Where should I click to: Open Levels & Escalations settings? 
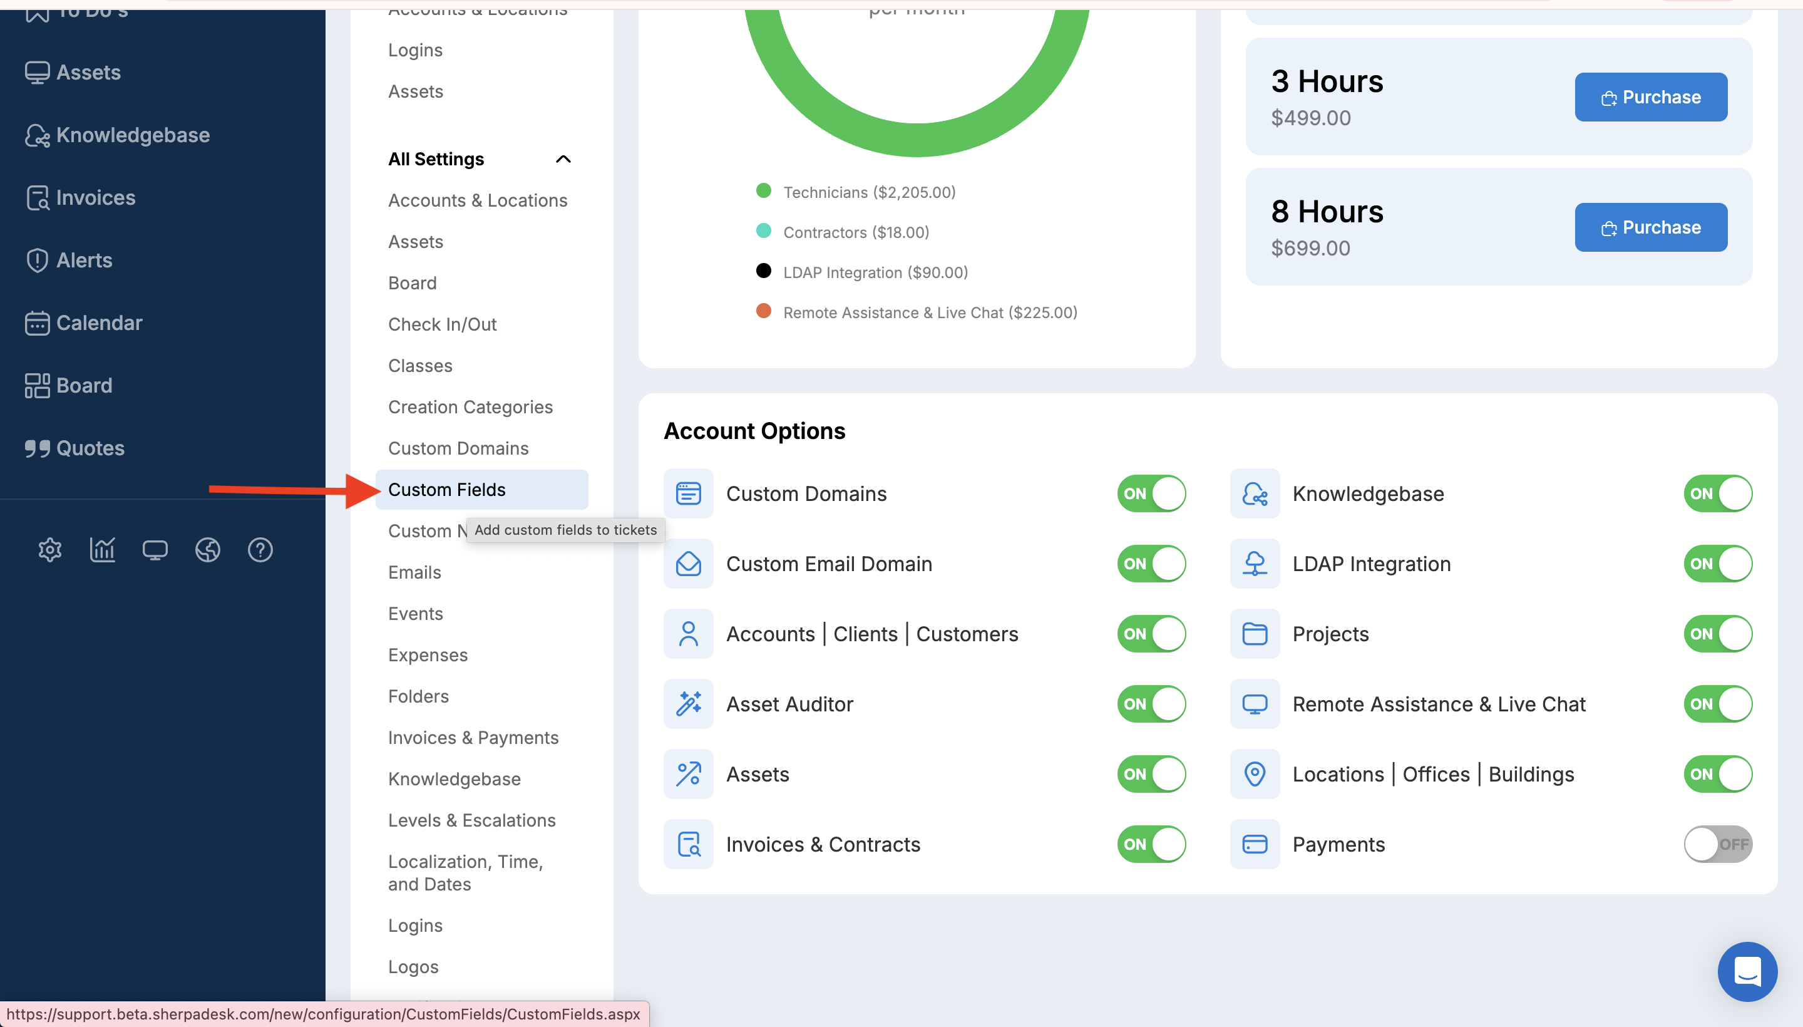(x=472, y=820)
